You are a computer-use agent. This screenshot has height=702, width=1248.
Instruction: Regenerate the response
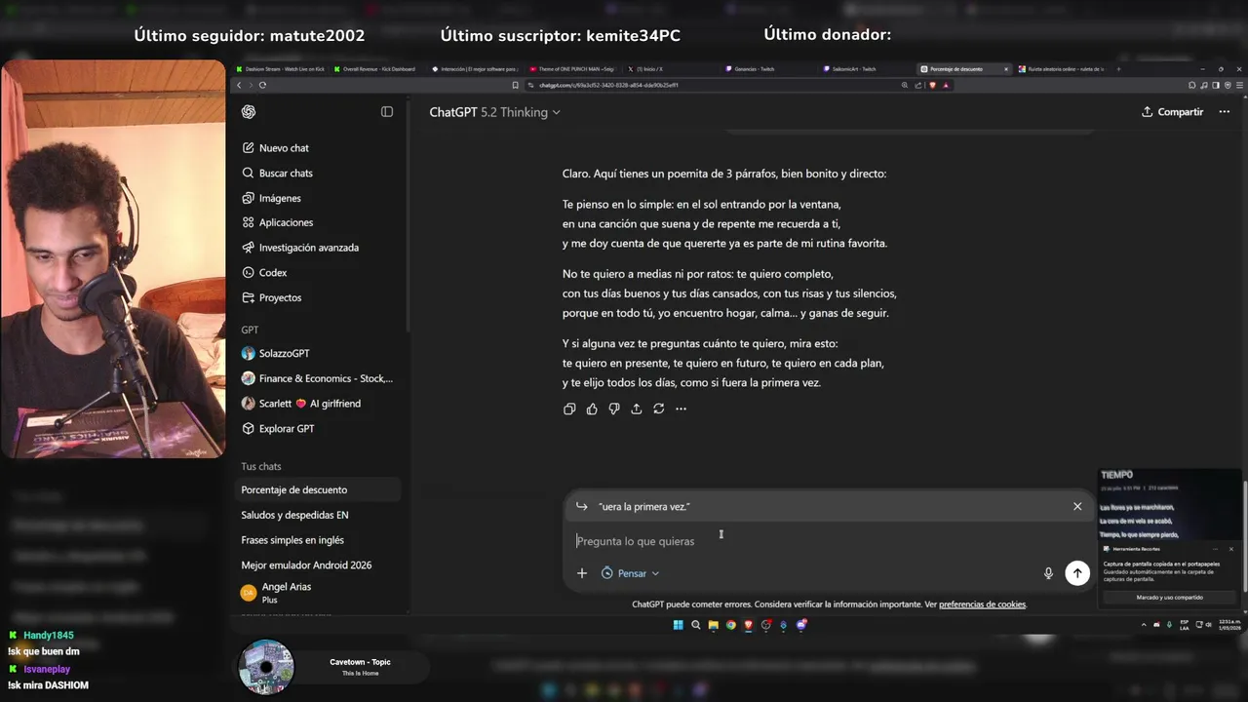(659, 409)
